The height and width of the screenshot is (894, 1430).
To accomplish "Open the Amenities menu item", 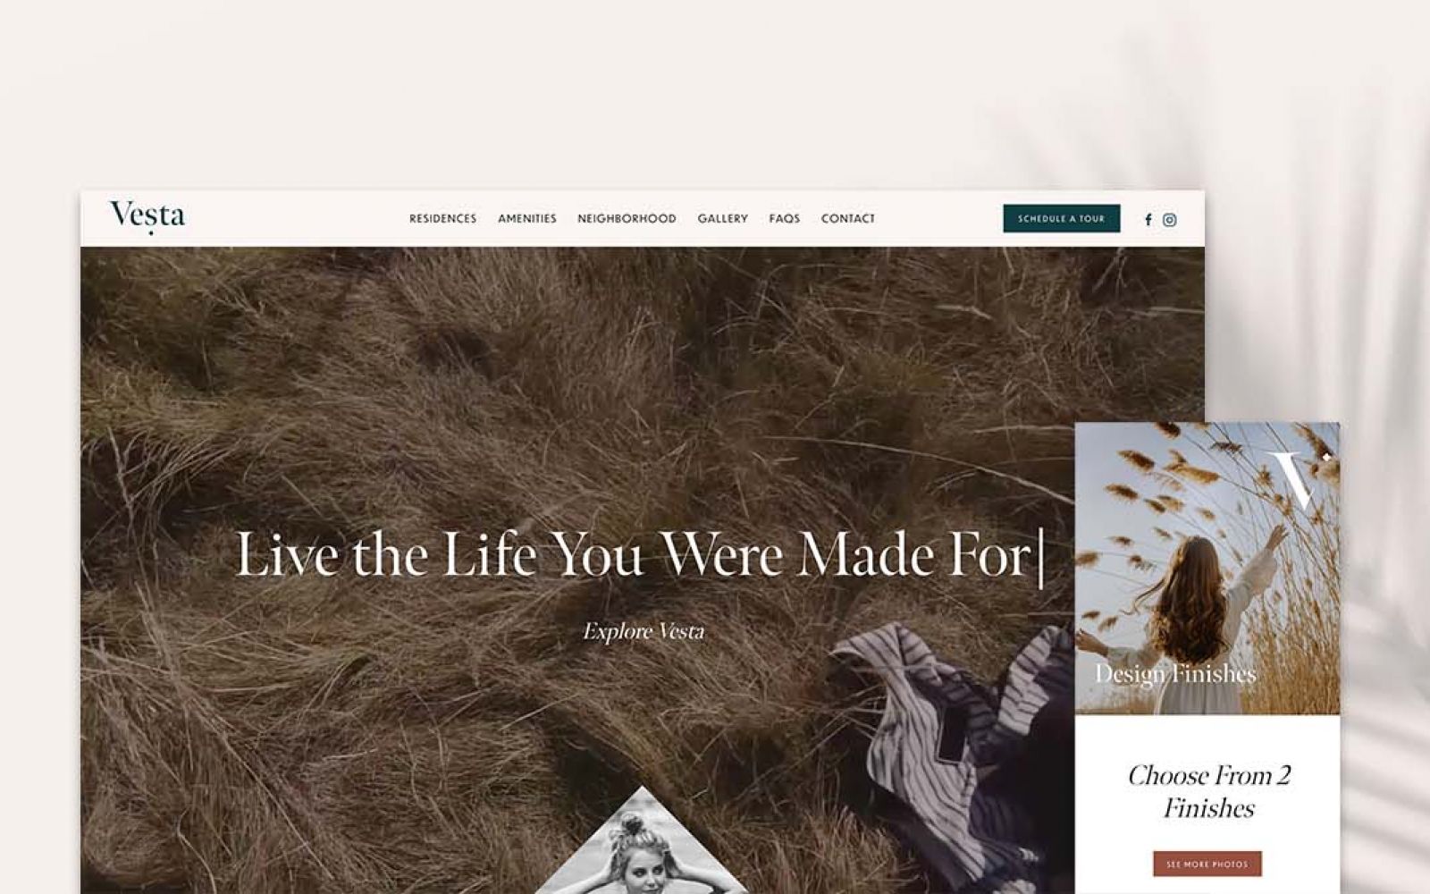I will pos(527,218).
